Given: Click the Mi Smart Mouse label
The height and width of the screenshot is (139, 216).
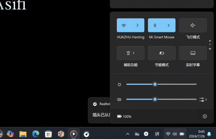Looking at the screenshot, I should [x=162, y=37].
